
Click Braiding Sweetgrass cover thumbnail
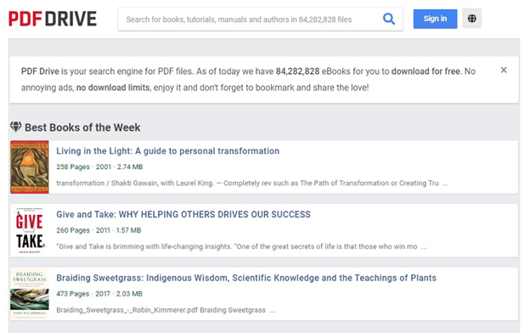(30, 294)
